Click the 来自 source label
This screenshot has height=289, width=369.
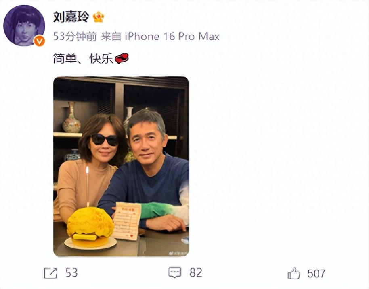point(111,37)
